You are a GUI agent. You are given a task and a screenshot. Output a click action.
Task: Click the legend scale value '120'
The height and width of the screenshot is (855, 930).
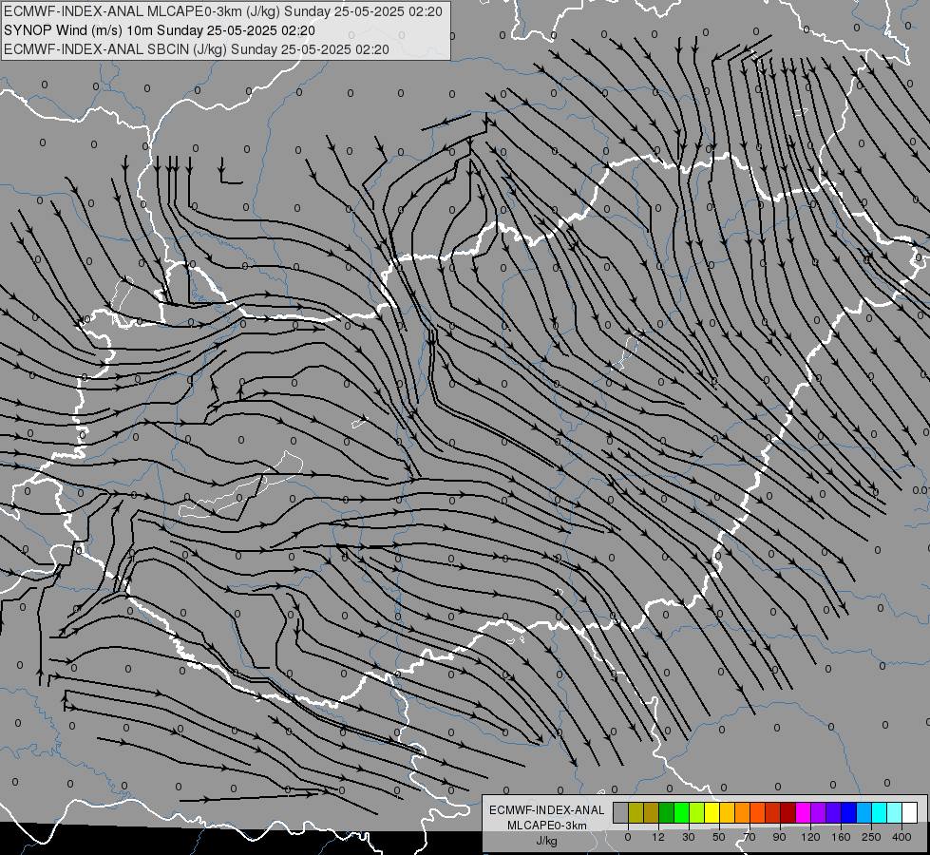coord(811,837)
